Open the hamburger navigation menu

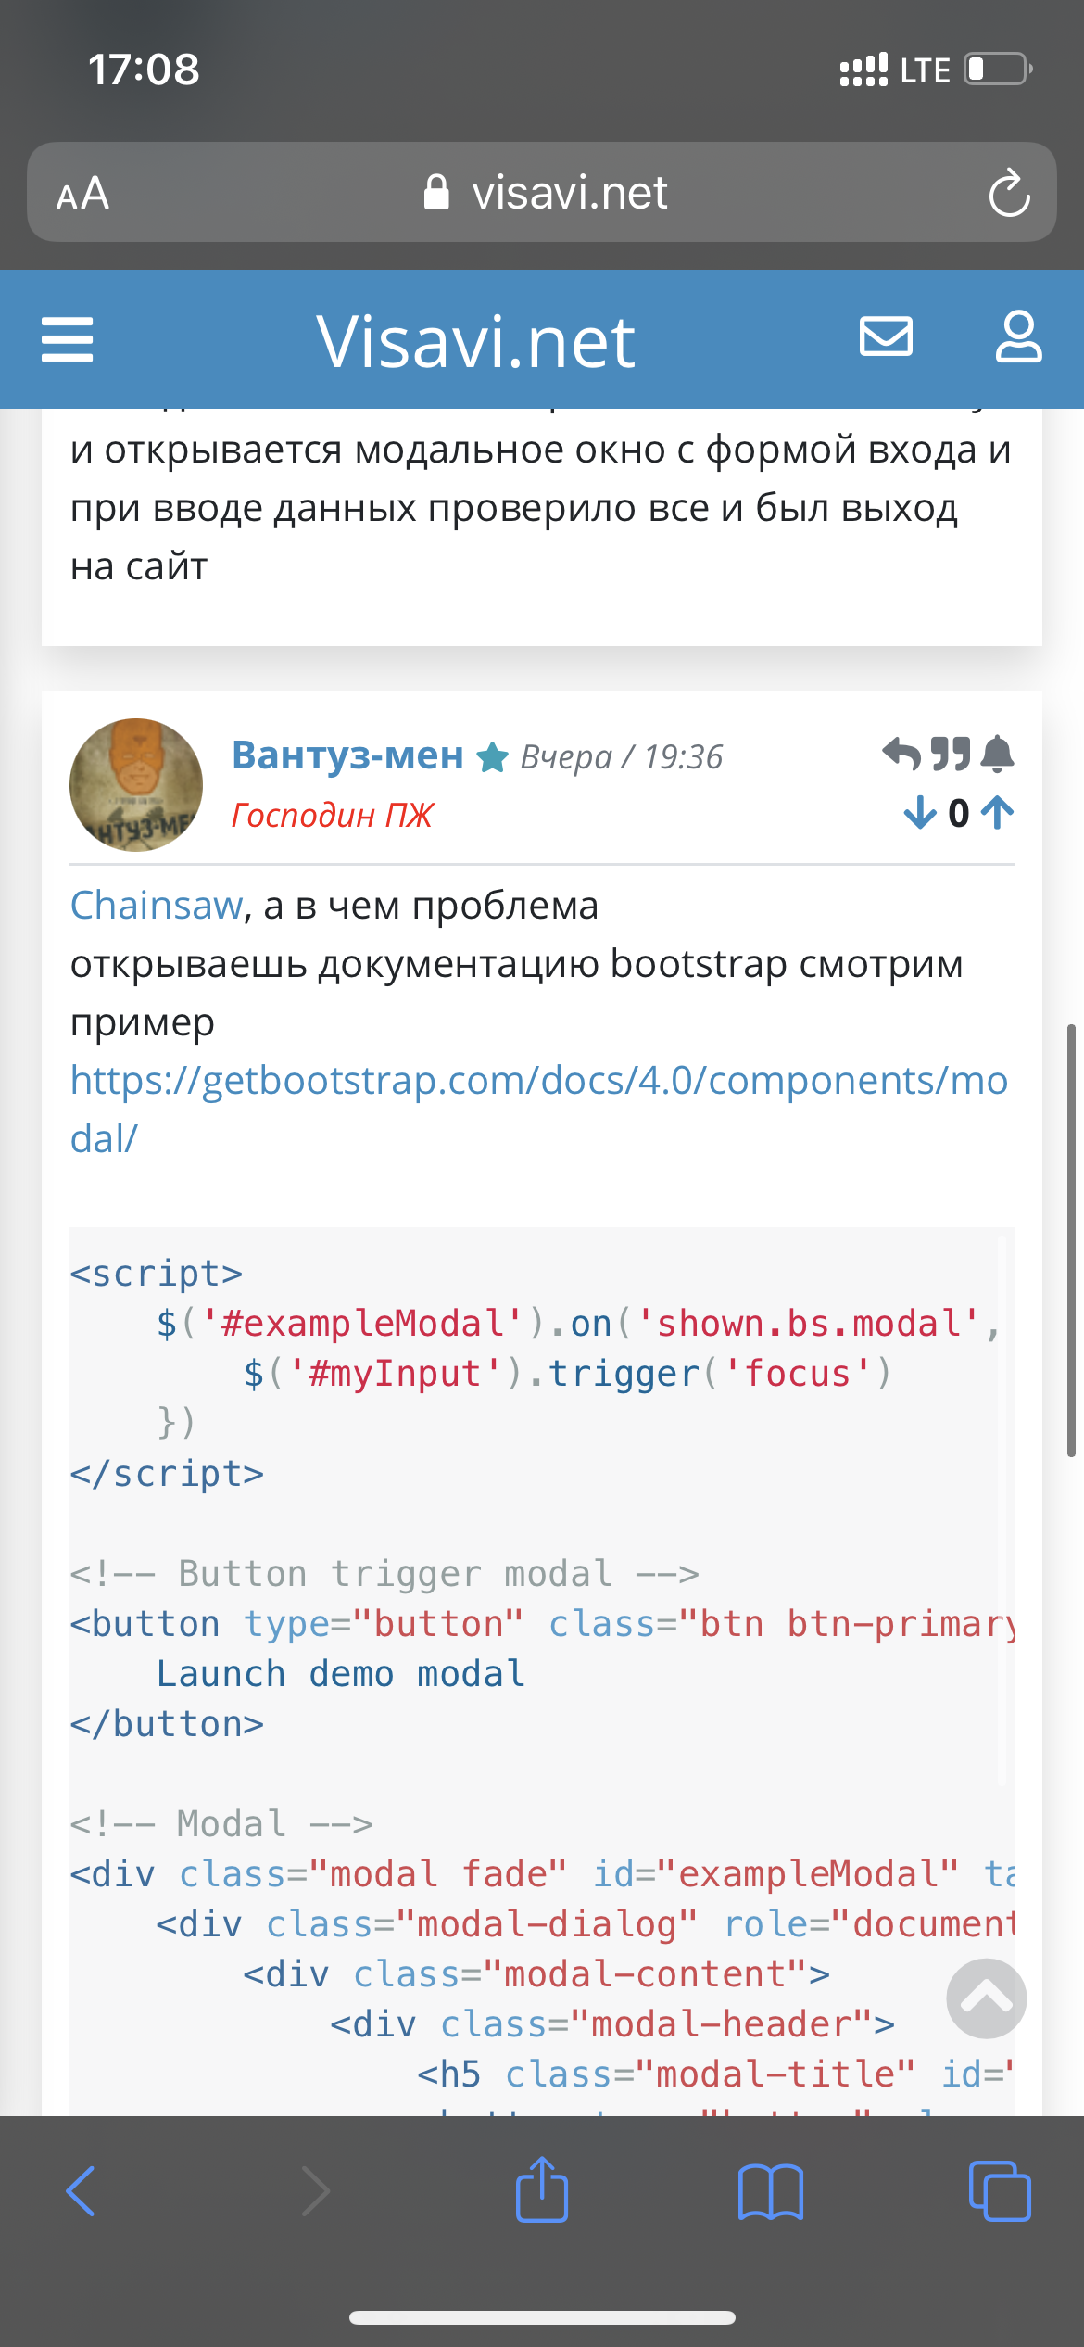click(68, 339)
